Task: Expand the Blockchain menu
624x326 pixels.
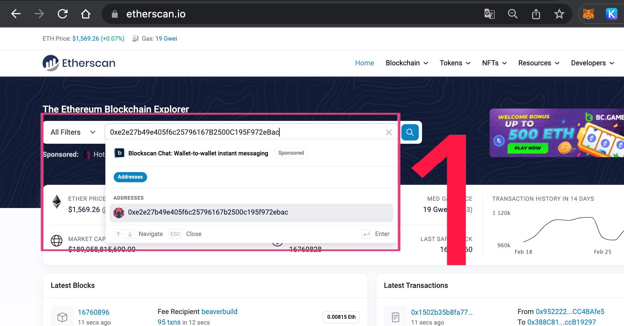Action: 407,63
